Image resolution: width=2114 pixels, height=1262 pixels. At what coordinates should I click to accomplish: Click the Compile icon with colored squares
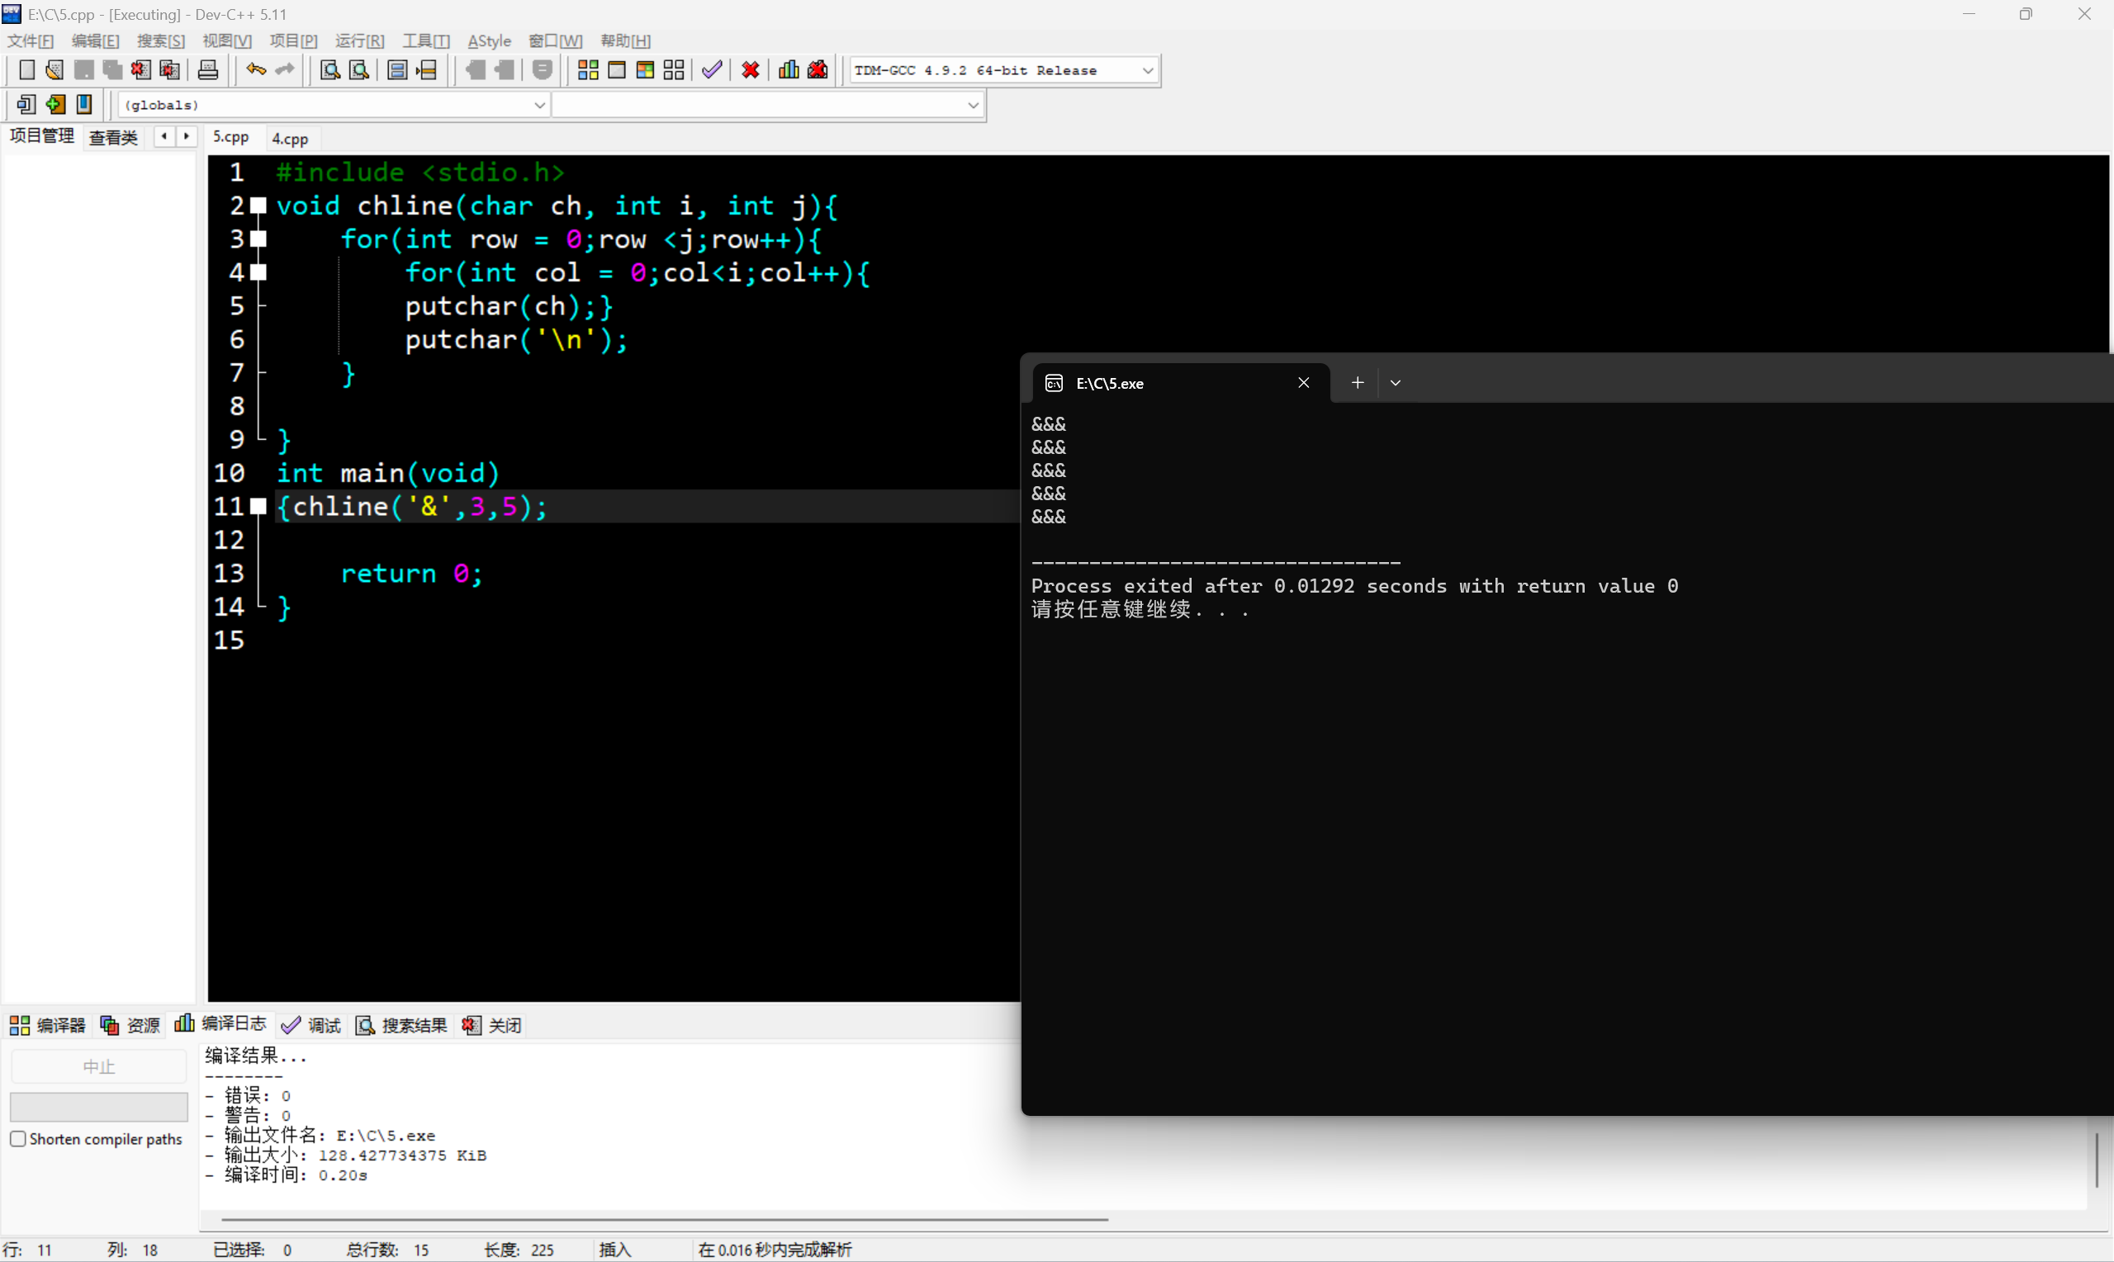(x=588, y=69)
